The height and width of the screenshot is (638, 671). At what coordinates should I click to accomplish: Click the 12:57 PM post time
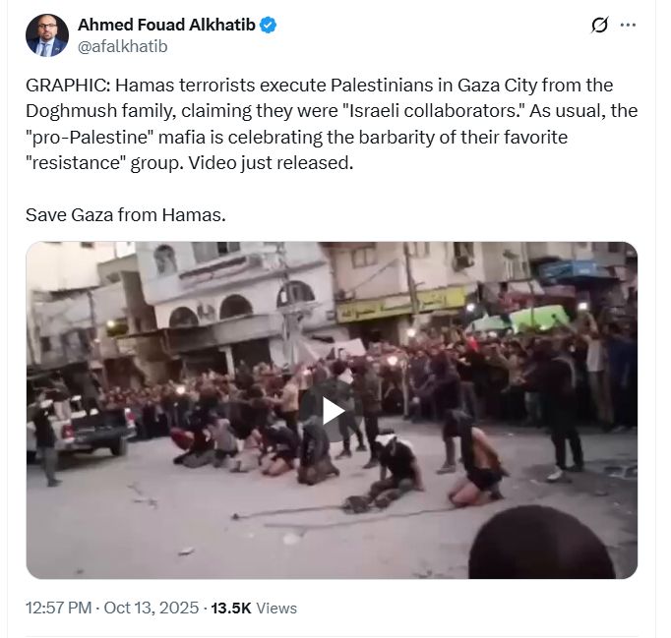(59, 608)
